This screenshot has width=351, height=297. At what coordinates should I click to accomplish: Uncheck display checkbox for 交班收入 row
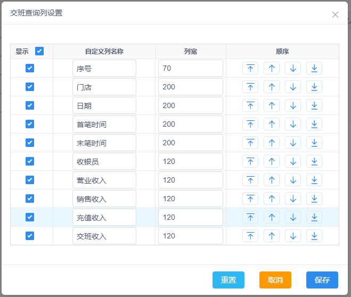(30, 236)
